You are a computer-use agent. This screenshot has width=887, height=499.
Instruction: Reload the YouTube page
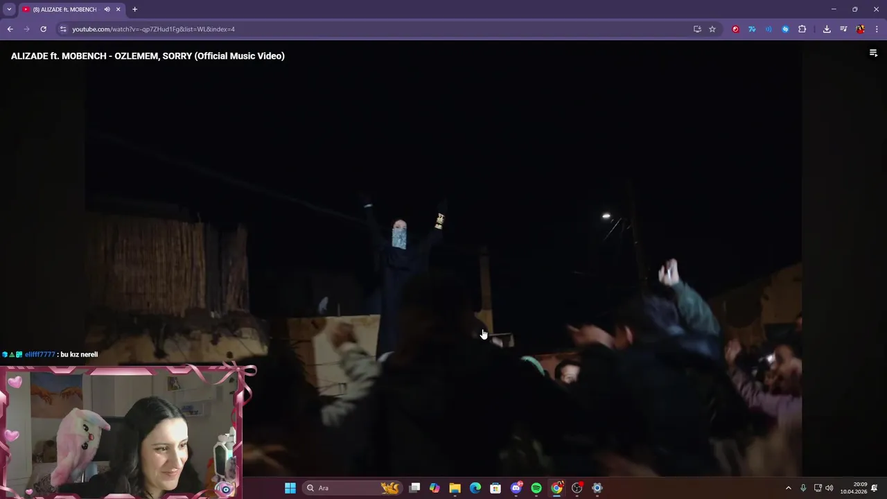(x=43, y=29)
